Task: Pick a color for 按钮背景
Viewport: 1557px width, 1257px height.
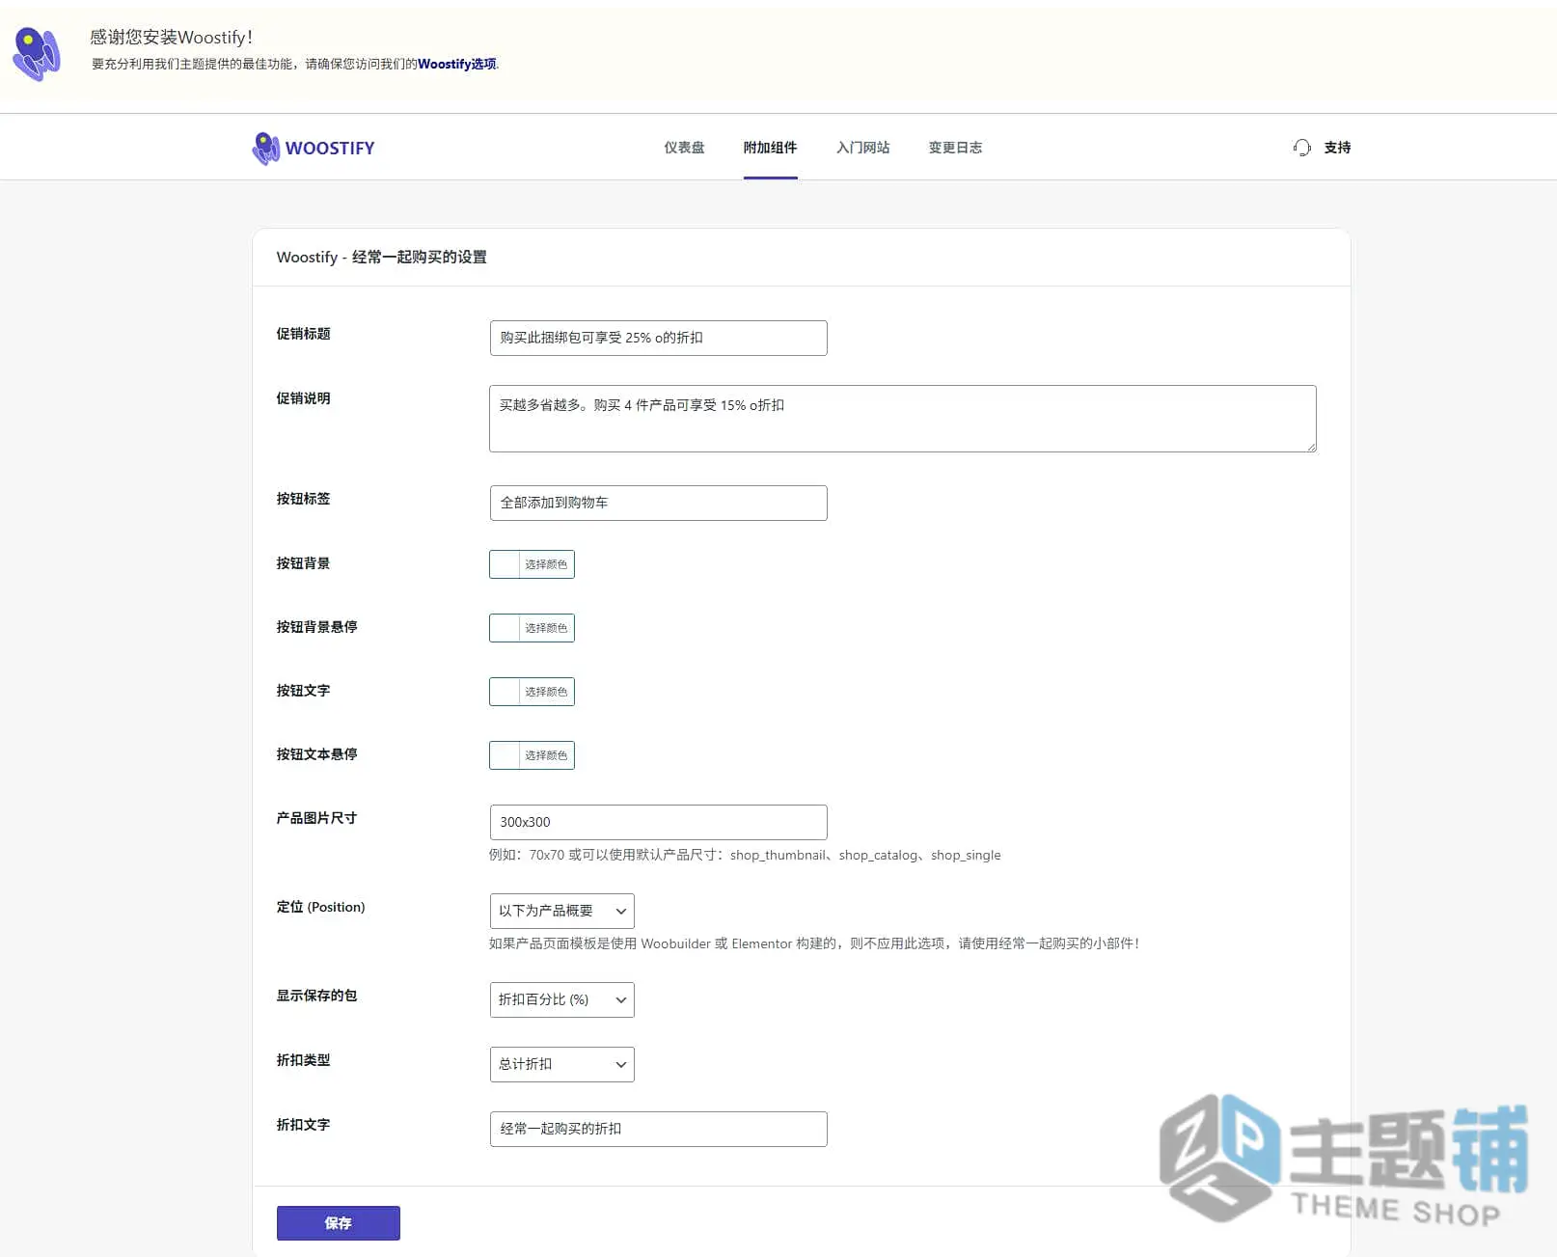Action: pos(532,564)
